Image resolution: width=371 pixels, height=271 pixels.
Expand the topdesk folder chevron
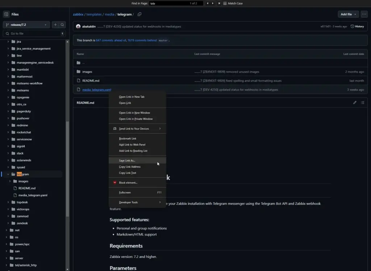[x=8, y=202]
